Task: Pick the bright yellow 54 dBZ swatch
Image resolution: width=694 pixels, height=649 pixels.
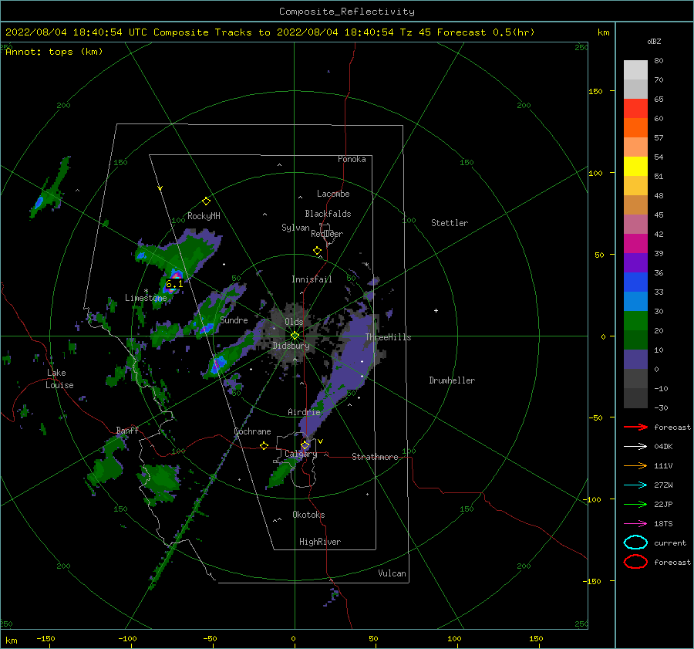Action: tap(635, 166)
